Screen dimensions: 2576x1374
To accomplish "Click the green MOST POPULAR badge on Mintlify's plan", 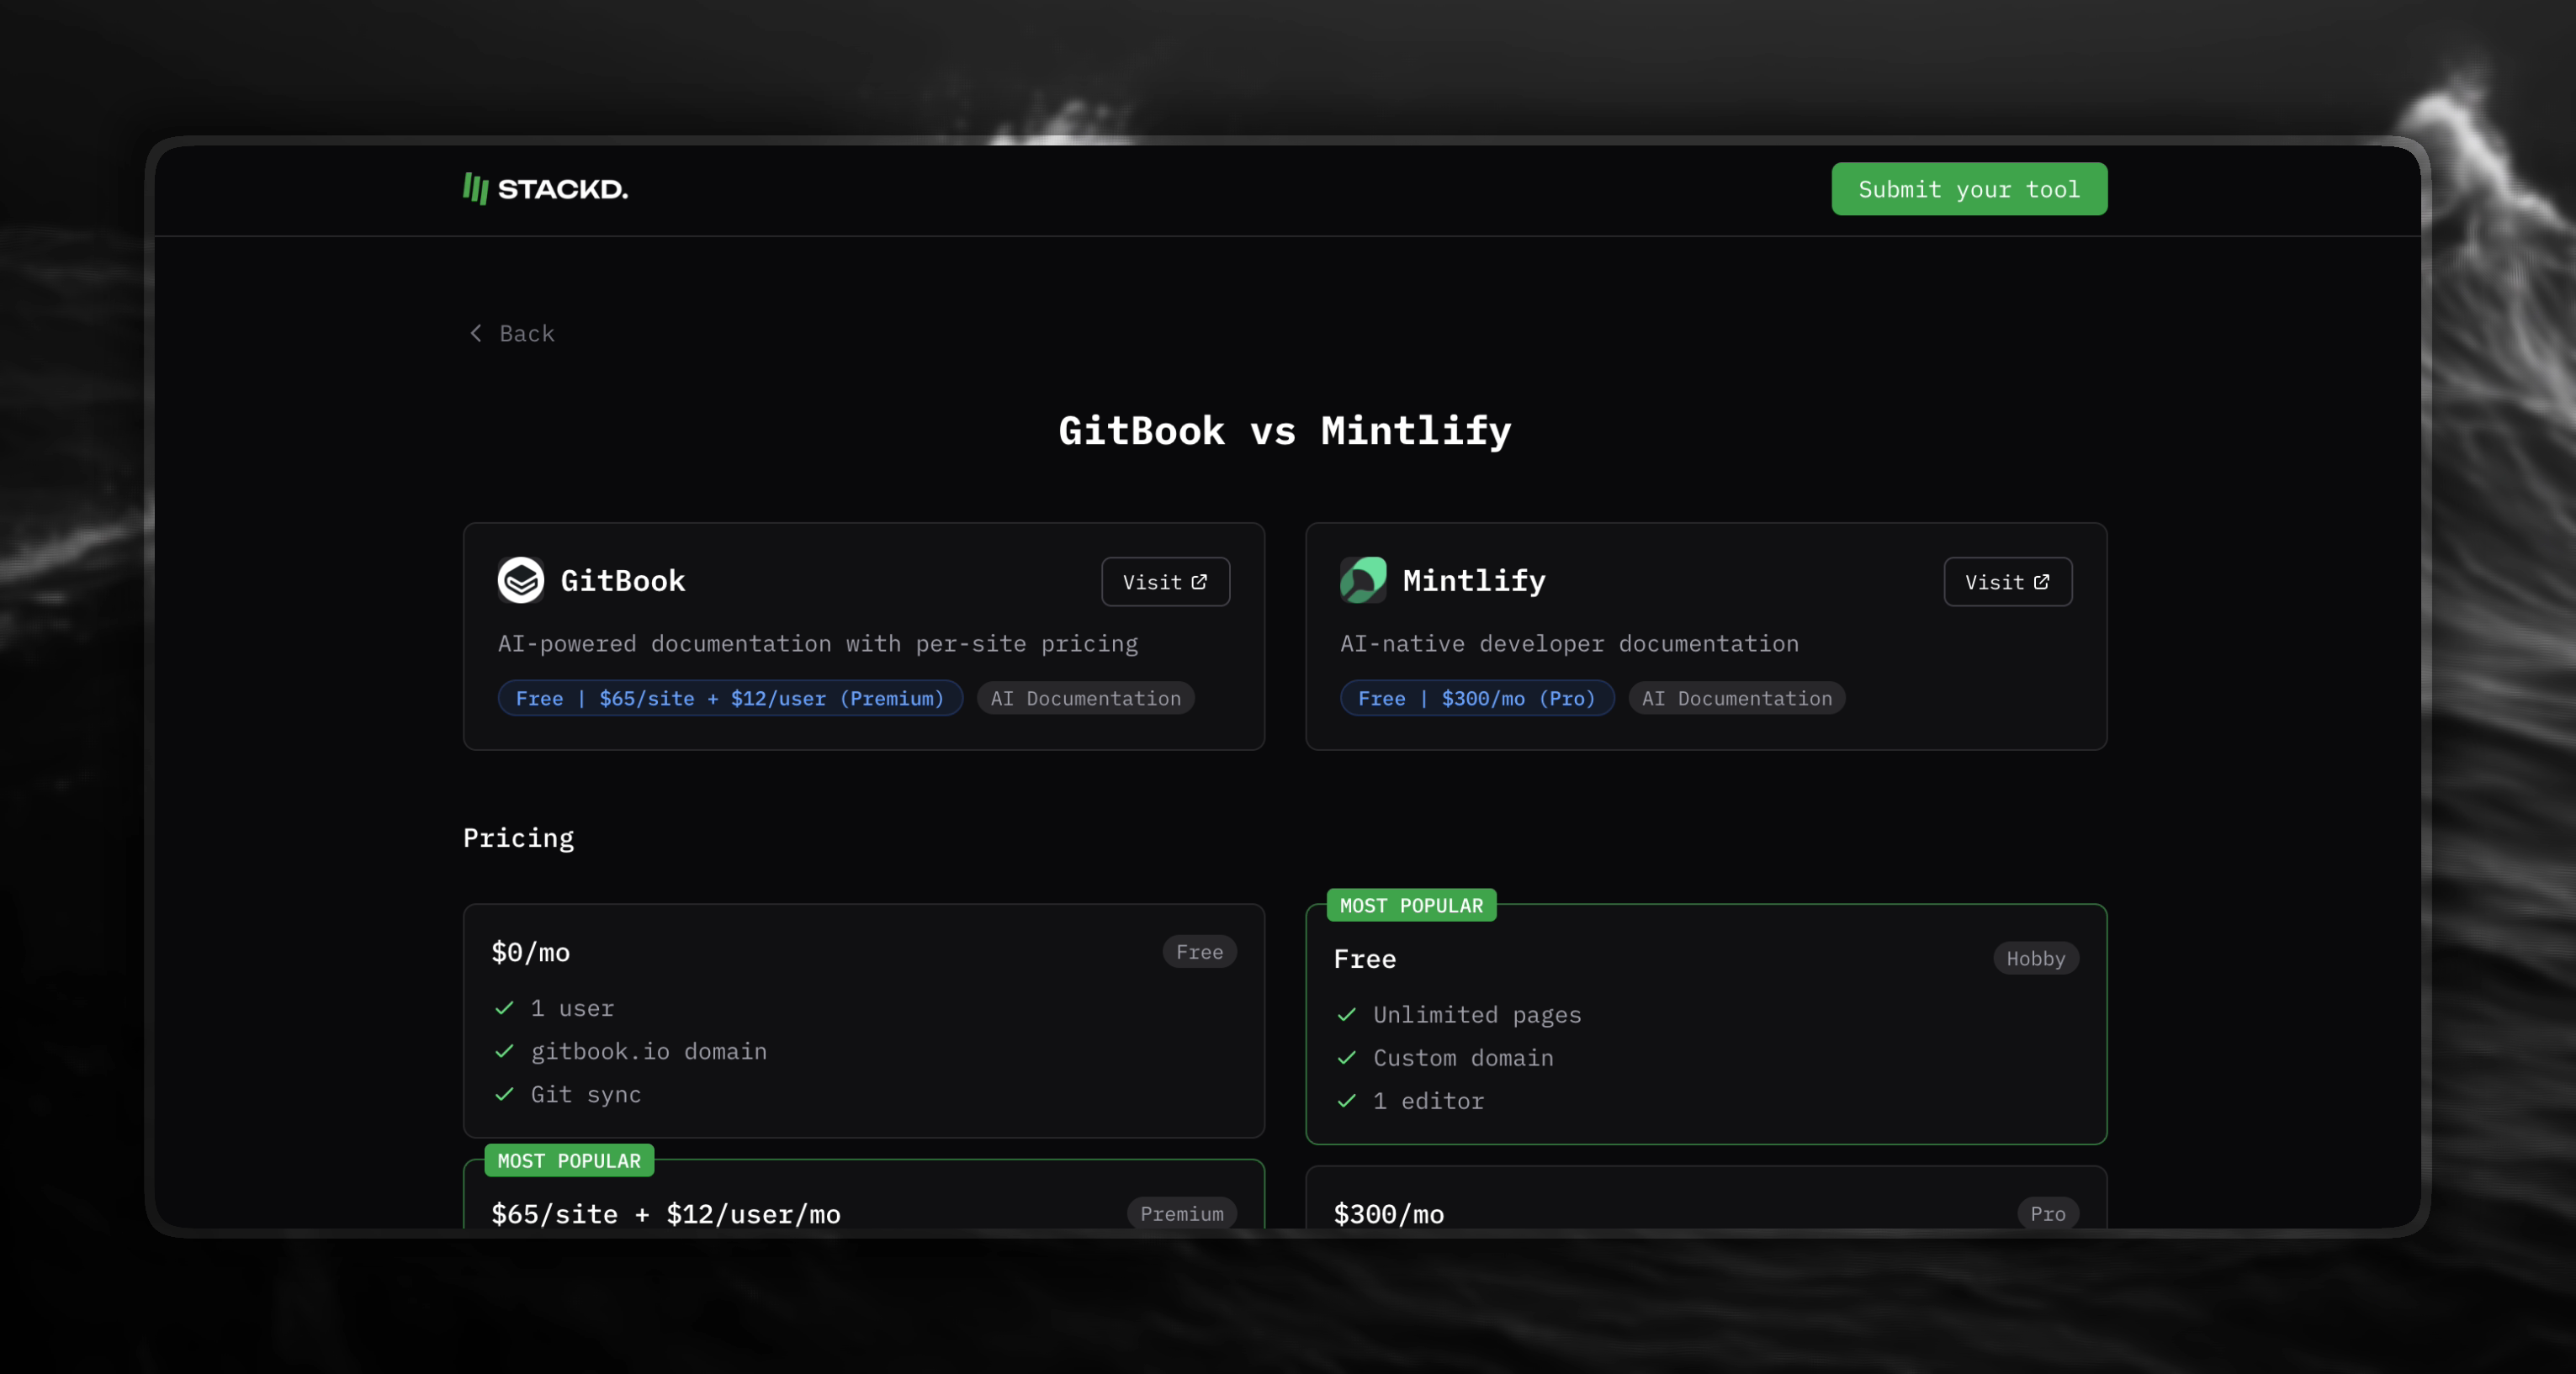I will click(x=1410, y=906).
